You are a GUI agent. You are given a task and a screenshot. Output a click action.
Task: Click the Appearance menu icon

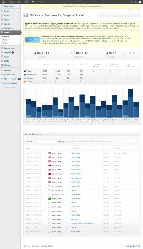tap(2, 48)
